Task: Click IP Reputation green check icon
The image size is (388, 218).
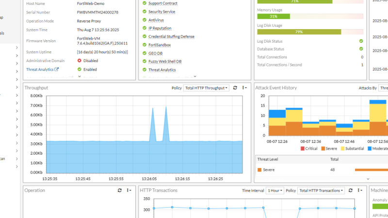Action: [x=145, y=28]
